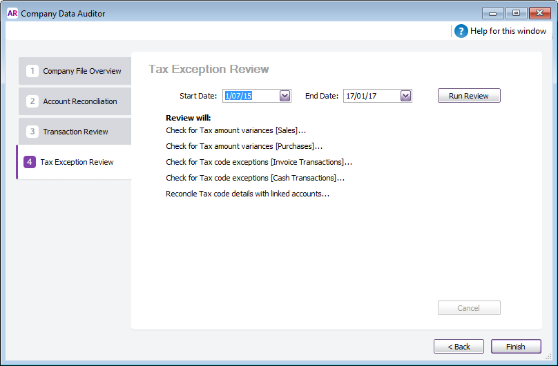Screen dimensions: 558x366
Task: Select the step 1 number badge
Action: (x=32, y=71)
